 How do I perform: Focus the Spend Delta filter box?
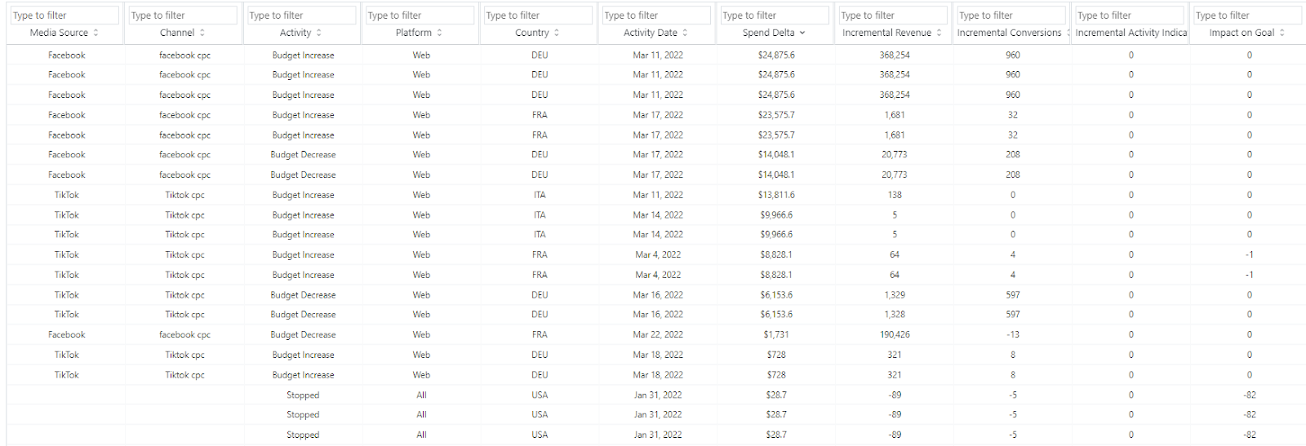pos(775,15)
